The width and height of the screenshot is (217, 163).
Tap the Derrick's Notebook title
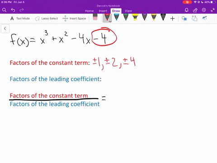point(108,6)
